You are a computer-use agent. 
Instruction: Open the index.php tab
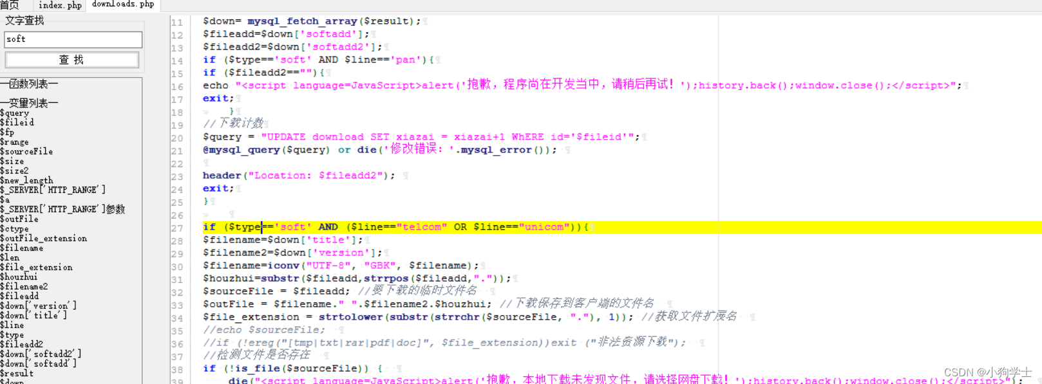(x=60, y=5)
